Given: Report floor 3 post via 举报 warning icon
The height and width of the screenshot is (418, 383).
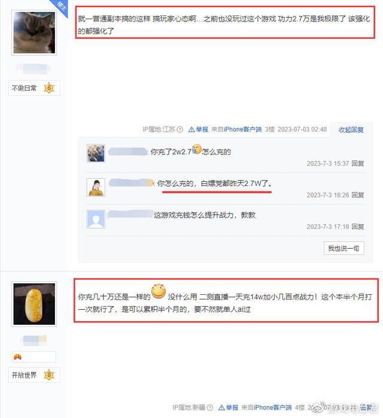Looking at the screenshot, I should click(191, 130).
